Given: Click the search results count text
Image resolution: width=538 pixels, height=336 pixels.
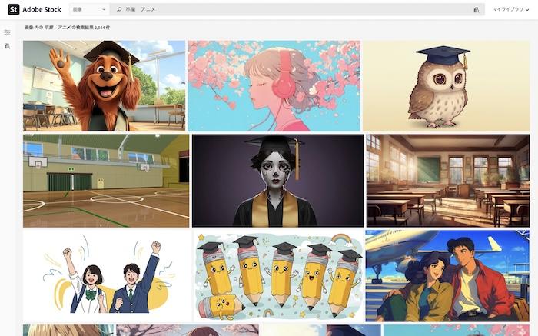Looking at the screenshot, I should point(68,28).
